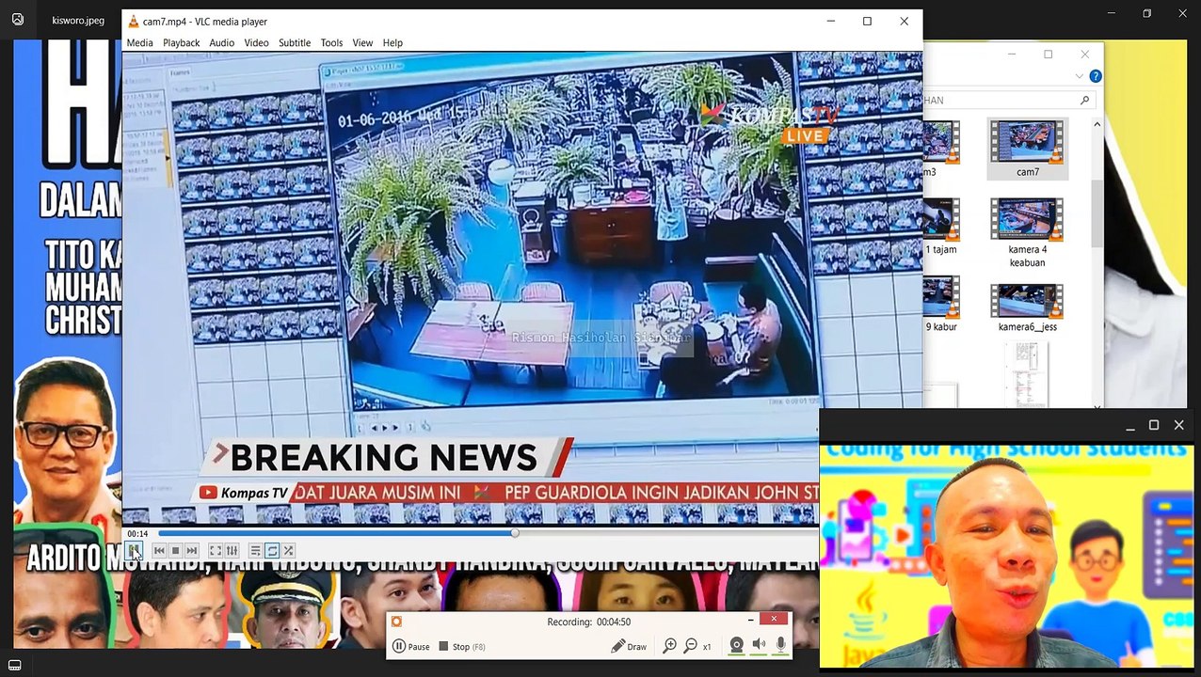Viewport: 1201px width, 677px height.
Task: Open the Tools menu
Action: (x=331, y=42)
